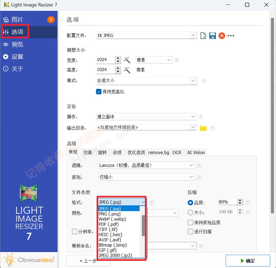Select the 大小 (size) radio button

coord(190,212)
